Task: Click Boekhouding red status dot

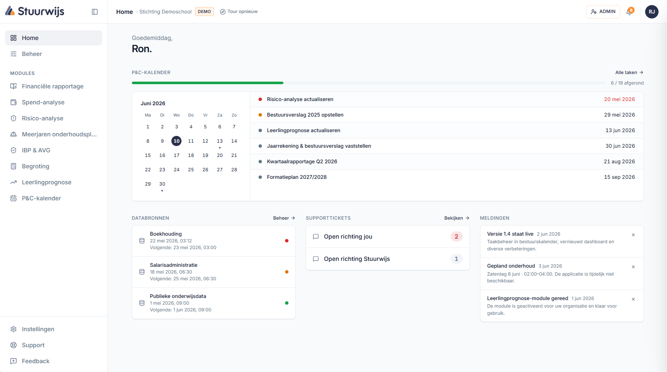Action: [x=287, y=241]
